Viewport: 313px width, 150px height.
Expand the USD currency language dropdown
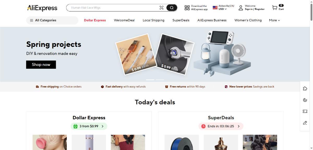click(x=224, y=8)
